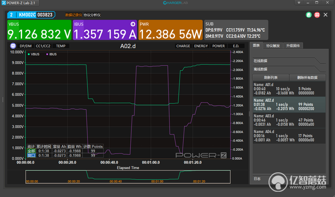Switch to the 升级固件 tab
Screen dimensions: 335x197
(x=293, y=46)
